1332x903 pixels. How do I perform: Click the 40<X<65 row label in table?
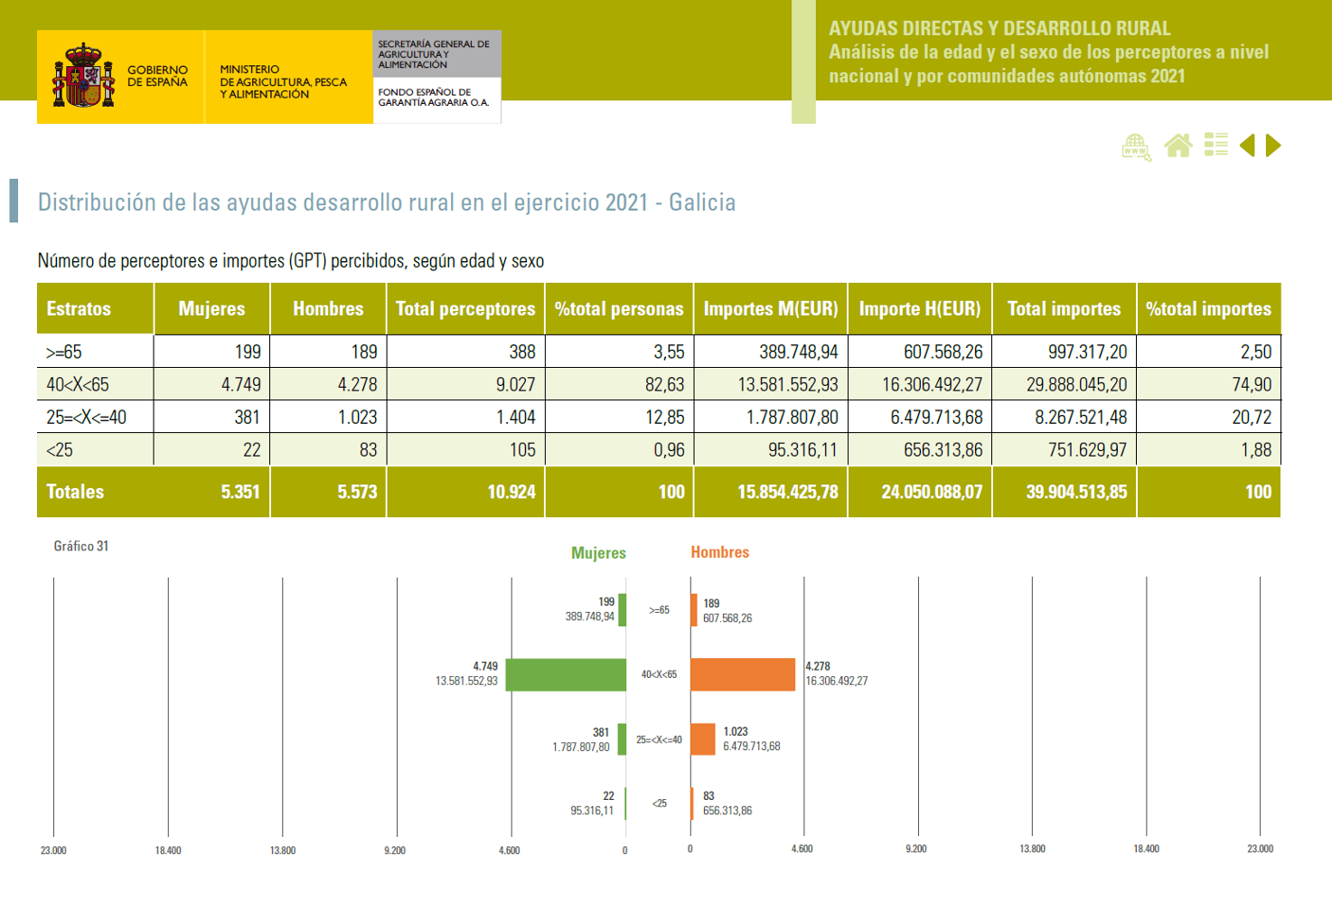click(x=78, y=385)
